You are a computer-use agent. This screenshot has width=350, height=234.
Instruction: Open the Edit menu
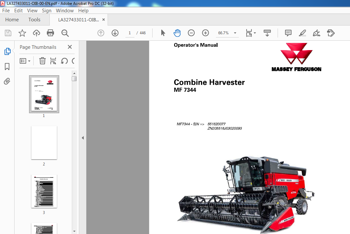tap(18, 10)
